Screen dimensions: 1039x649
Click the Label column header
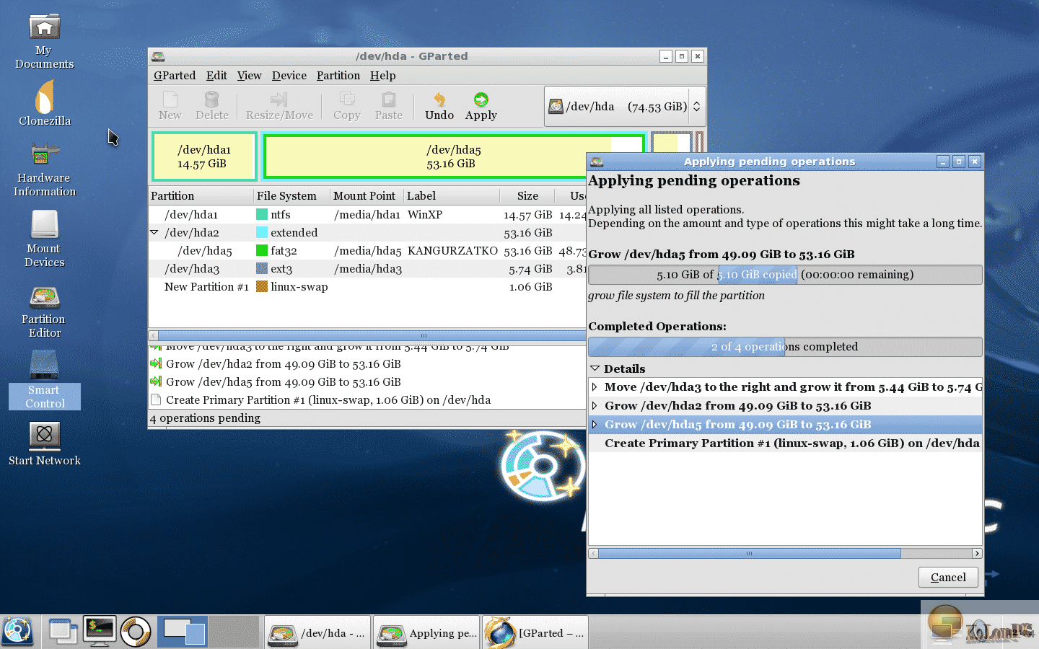(x=452, y=195)
